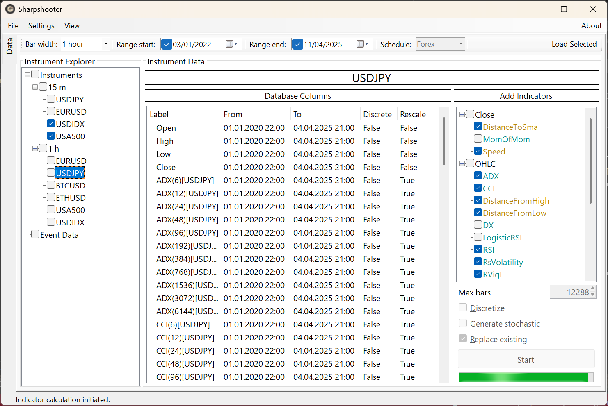The height and width of the screenshot is (406, 608).
Task: Select USDIDX under 1 h
Action: pos(70,222)
